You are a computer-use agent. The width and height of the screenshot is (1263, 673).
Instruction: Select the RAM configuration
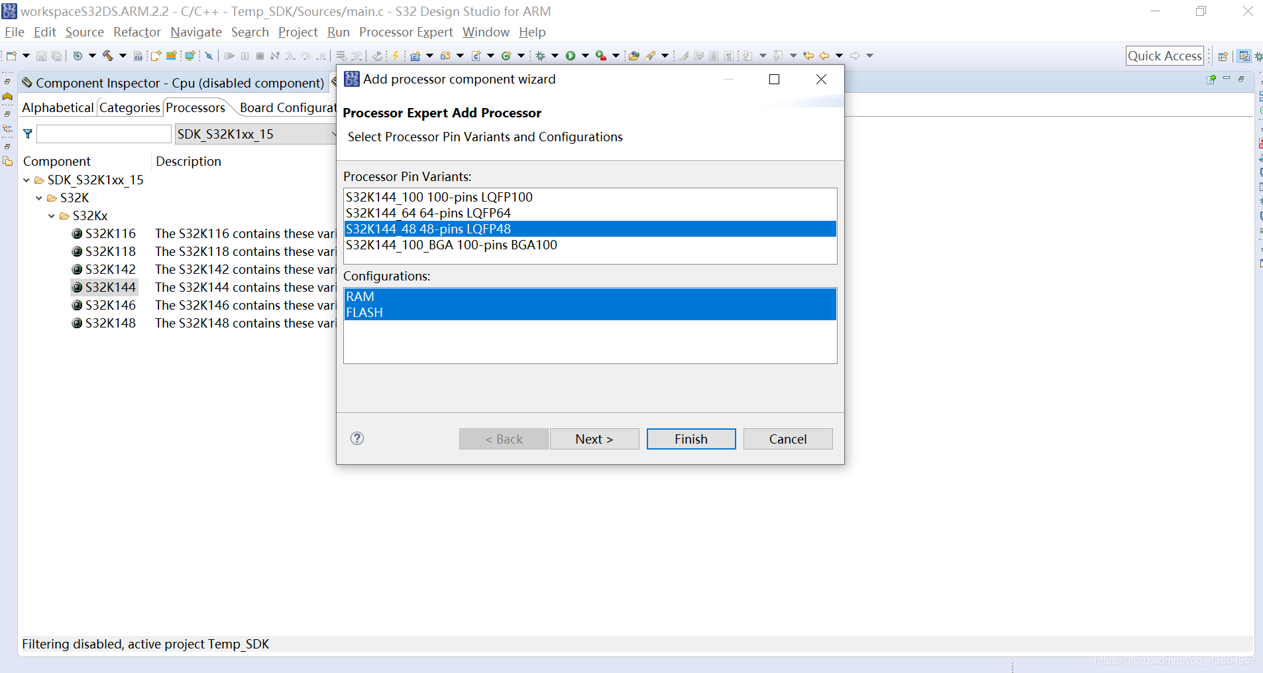590,296
